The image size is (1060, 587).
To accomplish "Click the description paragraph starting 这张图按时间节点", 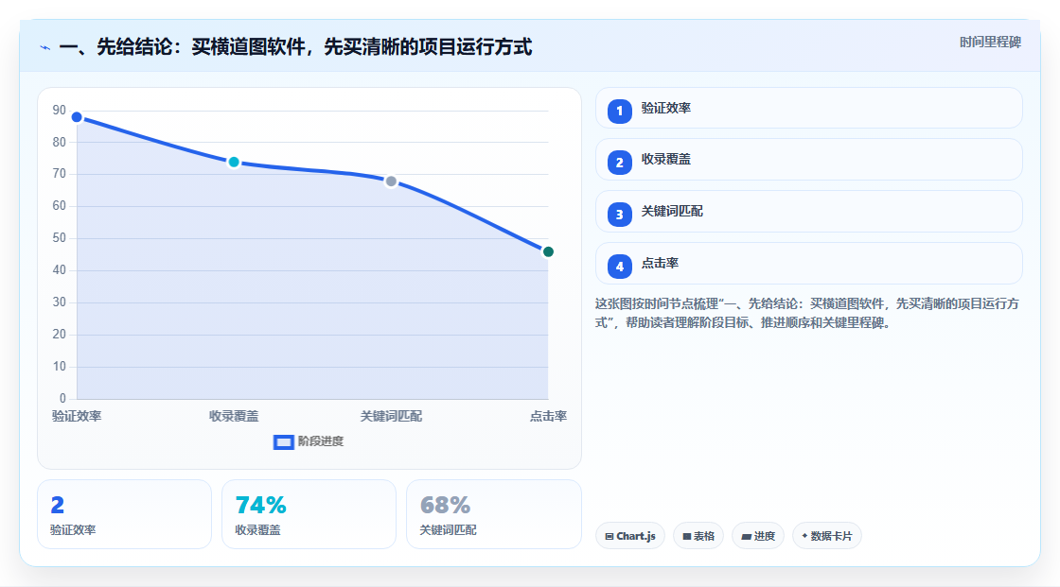I will click(807, 314).
